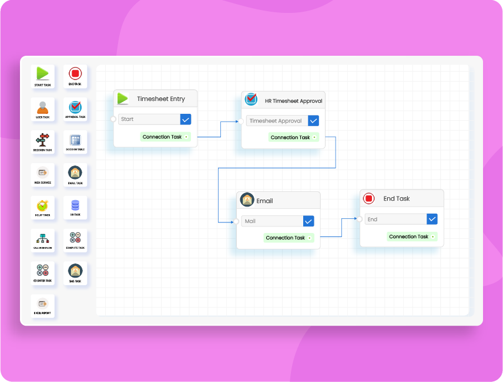
Task: Open the Mail dropdown in the Email node
Action: point(308,221)
